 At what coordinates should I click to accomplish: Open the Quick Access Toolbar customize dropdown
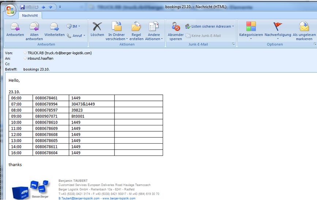coord(60,7)
